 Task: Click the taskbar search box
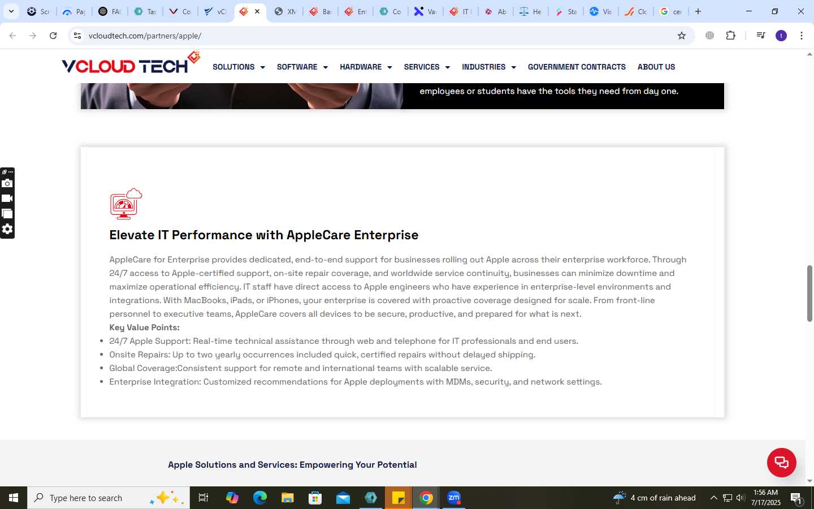point(109,498)
